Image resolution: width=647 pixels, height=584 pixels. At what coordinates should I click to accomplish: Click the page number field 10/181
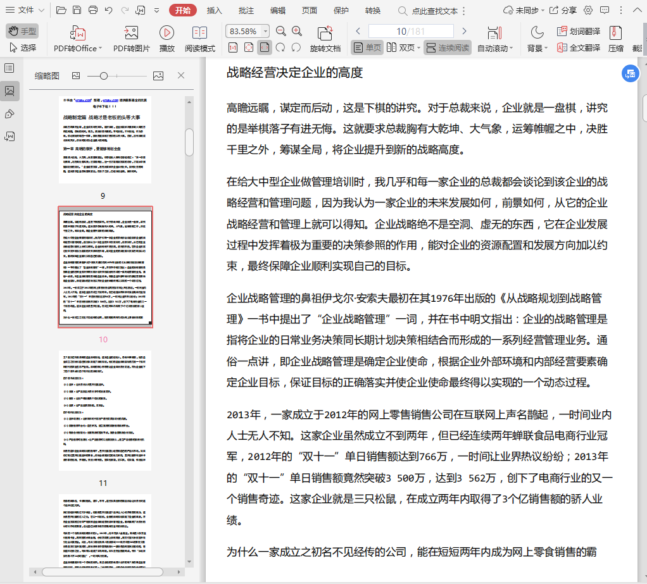pyautogui.click(x=411, y=31)
